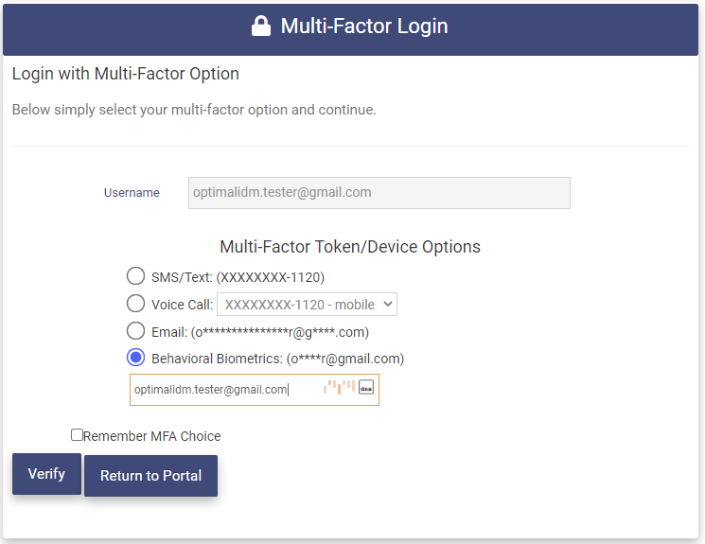Click the SMS/Text masked phone number label
The image size is (705, 544).
[x=270, y=277]
